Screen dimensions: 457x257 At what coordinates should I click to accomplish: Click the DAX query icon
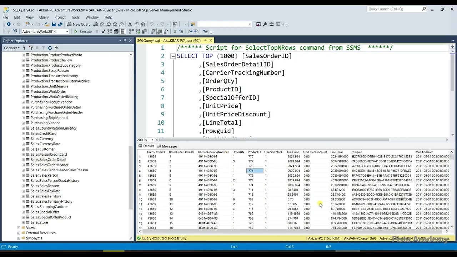[x=121, y=24]
